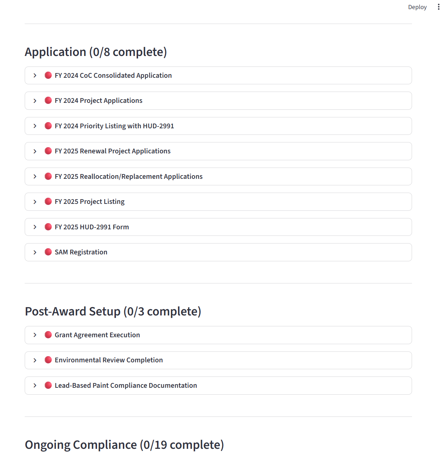This screenshot has height=459, width=444.
Task: Click red status dot for Grant Agreement Execution
Action: tap(48, 335)
